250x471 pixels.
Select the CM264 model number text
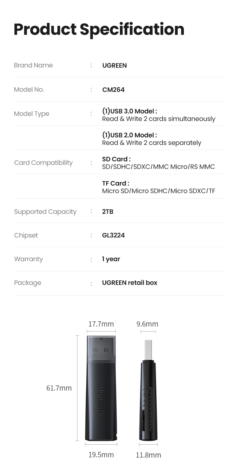coord(113,90)
